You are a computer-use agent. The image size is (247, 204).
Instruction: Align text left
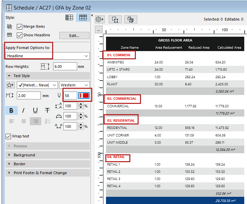(x=12, y=121)
